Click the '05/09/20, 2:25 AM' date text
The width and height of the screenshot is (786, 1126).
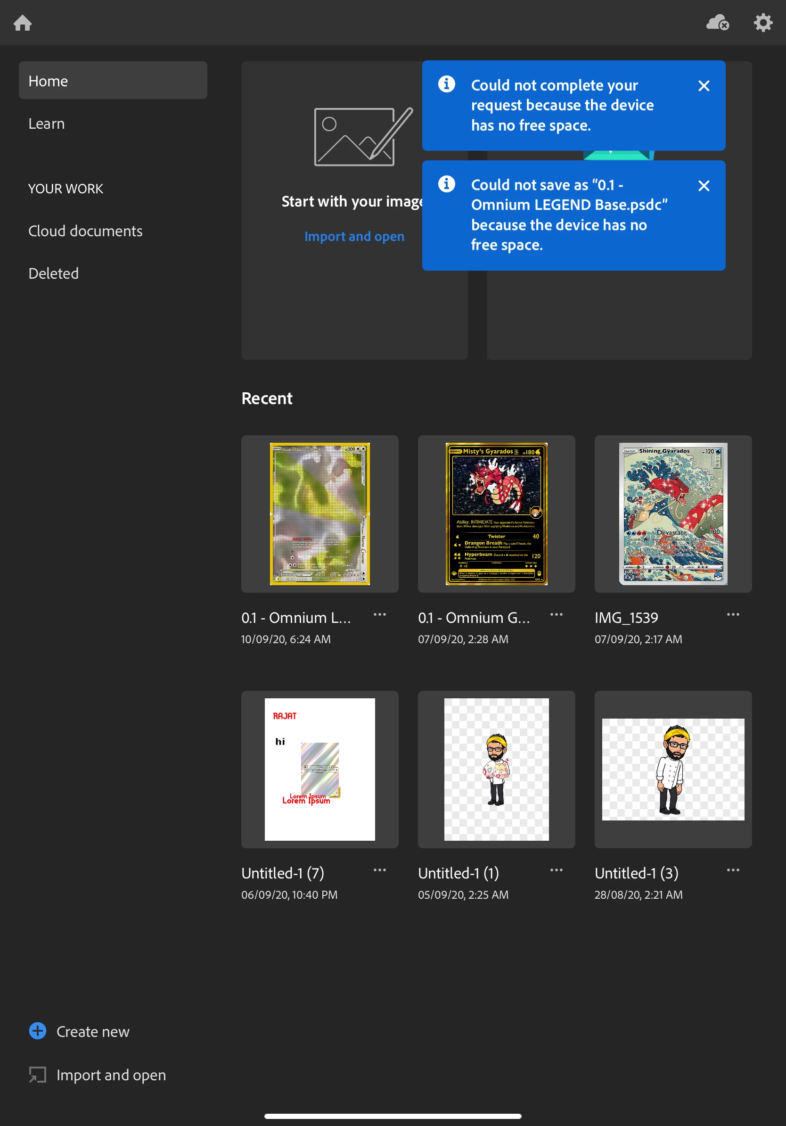(463, 894)
